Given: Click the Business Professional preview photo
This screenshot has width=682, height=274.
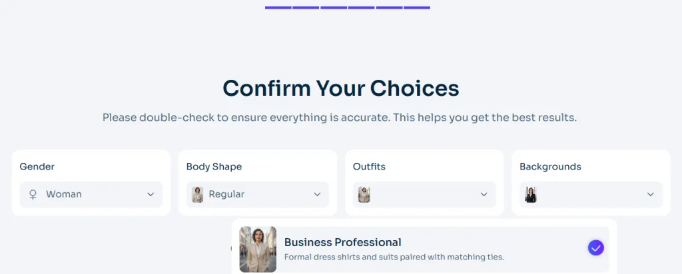Looking at the screenshot, I should [x=258, y=249].
